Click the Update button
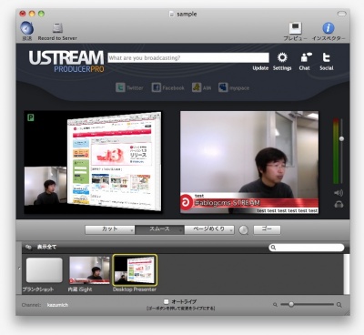Viewport: 364px width, 335px height. (260, 68)
